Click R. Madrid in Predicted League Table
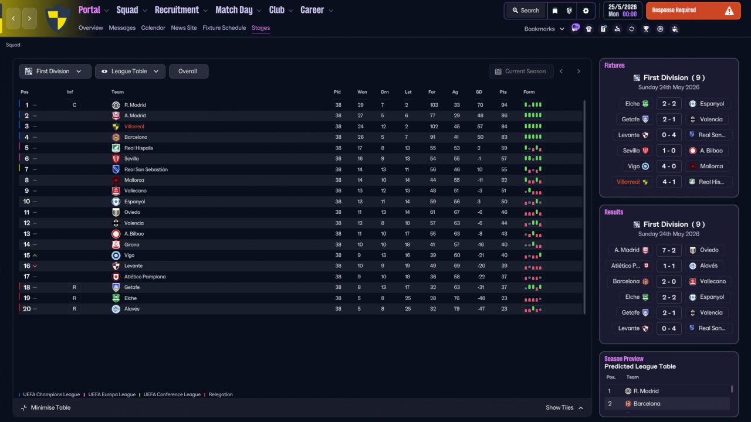This screenshot has width=751, height=422. point(646,391)
